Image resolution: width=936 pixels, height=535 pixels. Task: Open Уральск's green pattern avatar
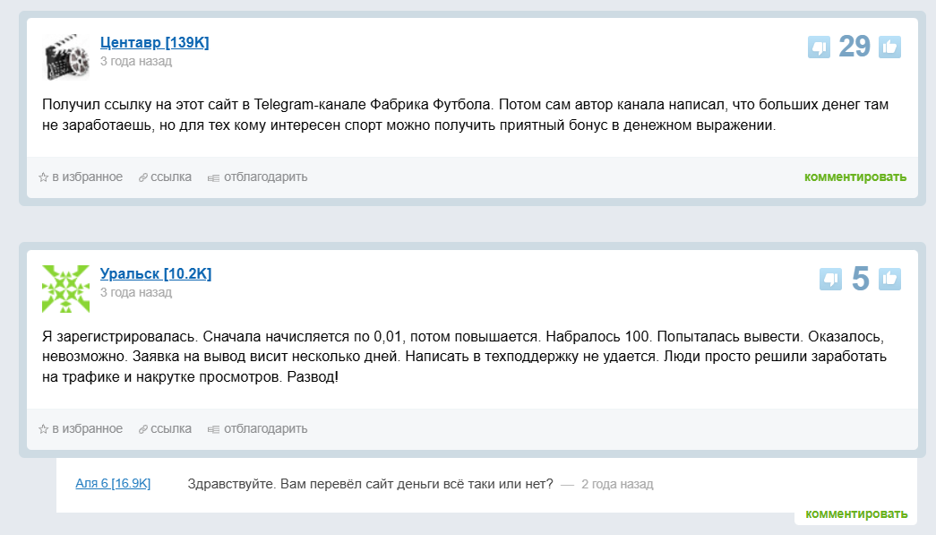coord(66,289)
